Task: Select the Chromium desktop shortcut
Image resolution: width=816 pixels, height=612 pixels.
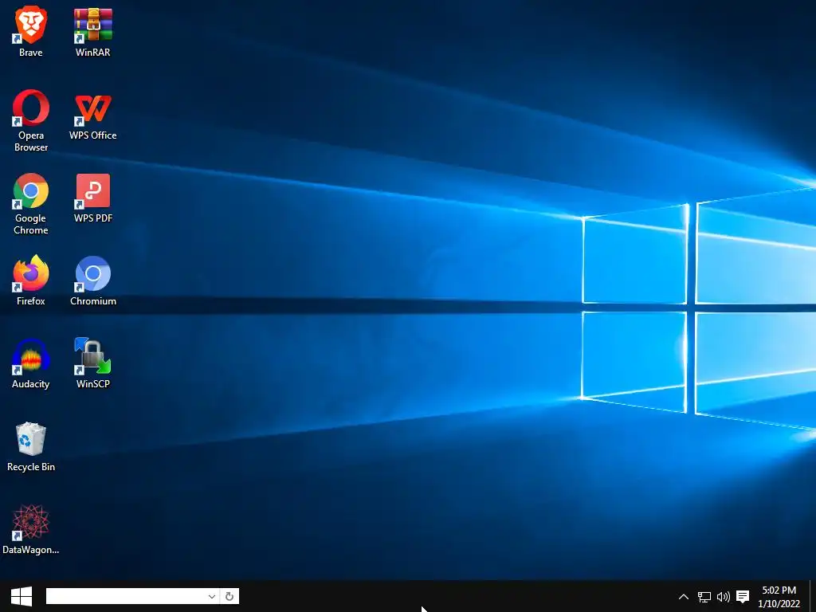Action: pos(92,280)
